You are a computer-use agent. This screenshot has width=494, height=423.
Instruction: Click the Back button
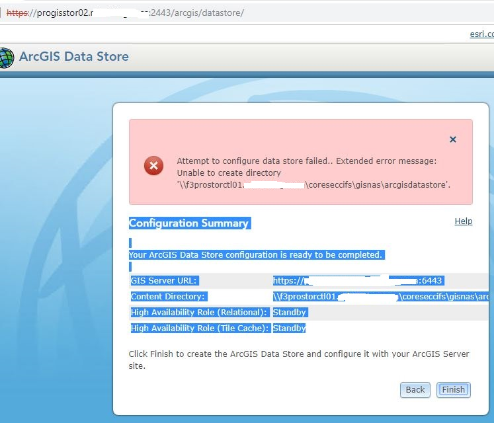pyautogui.click(x=415, y=389)
